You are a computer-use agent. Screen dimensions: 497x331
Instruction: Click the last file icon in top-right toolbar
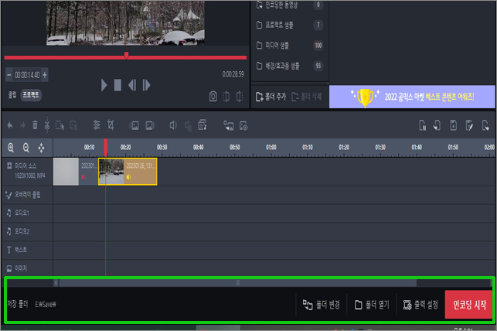(x=485, y=125)
